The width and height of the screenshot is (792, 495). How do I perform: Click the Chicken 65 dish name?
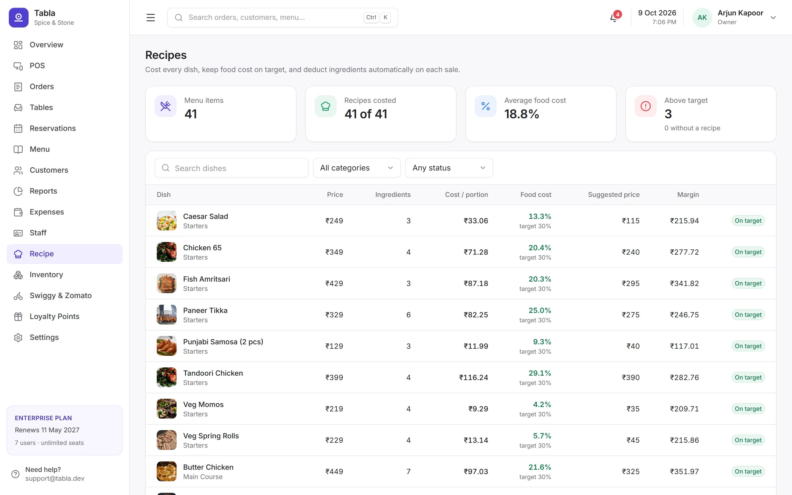202,248
